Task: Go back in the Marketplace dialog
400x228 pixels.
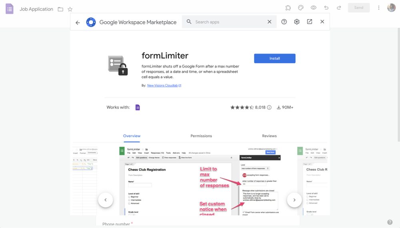Action: pos(78,22)
